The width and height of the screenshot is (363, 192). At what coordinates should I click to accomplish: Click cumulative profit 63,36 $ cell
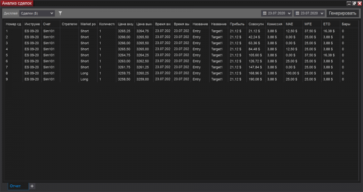[x=256, y=43]
